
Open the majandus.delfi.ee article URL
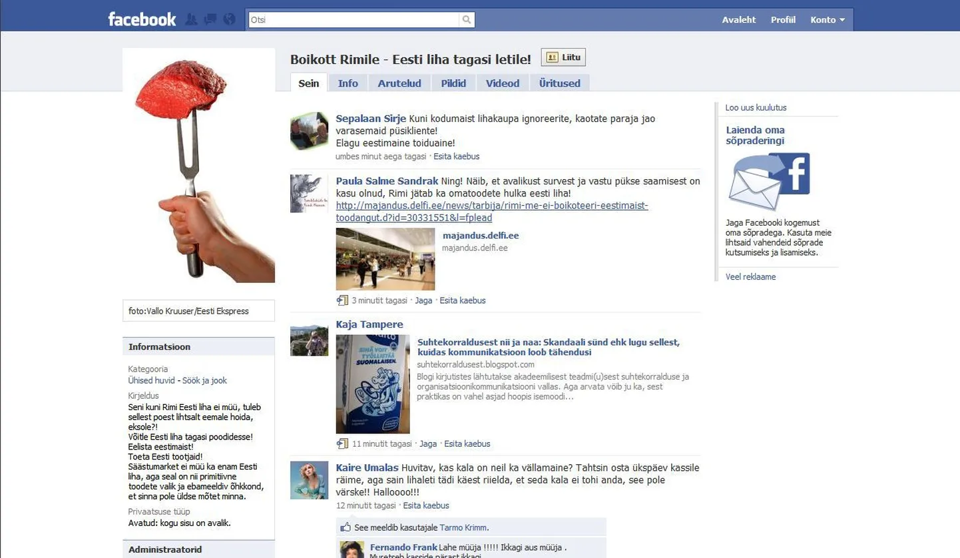click(492, 212)
